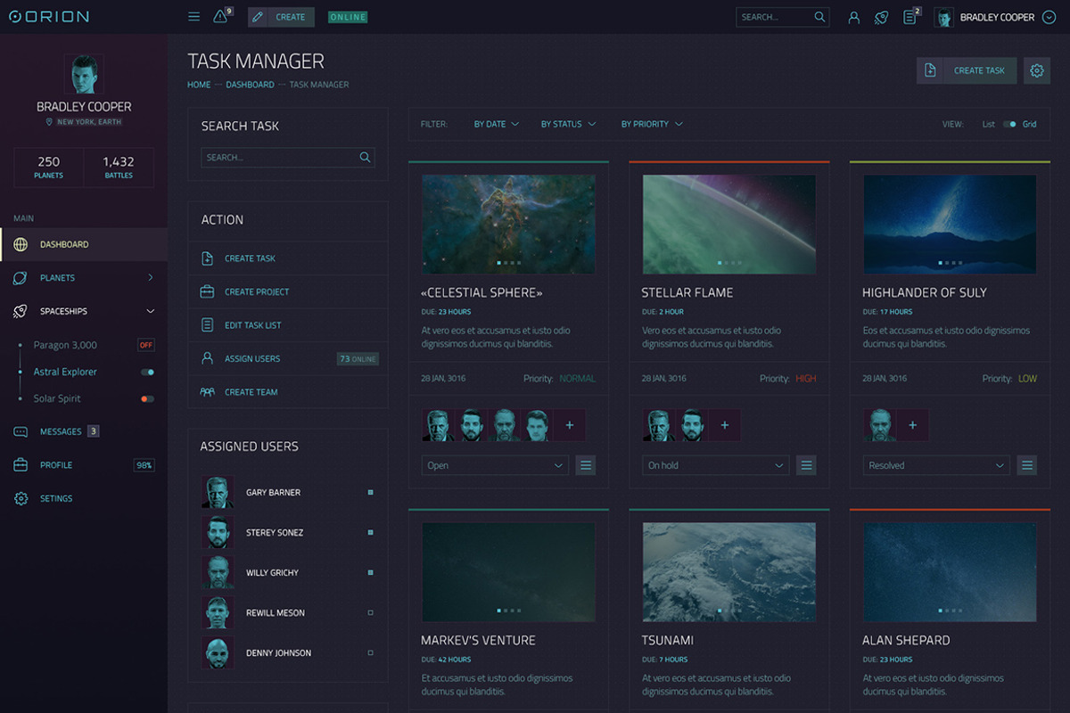Screen dimensions: 1070x713
Task: Open the status dropdown showing On hold
Action: pos(716,465)
